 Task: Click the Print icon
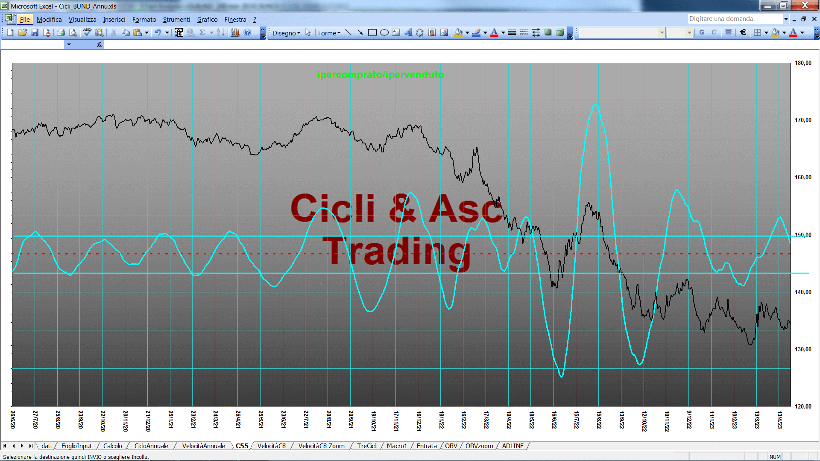click(61, 32)
